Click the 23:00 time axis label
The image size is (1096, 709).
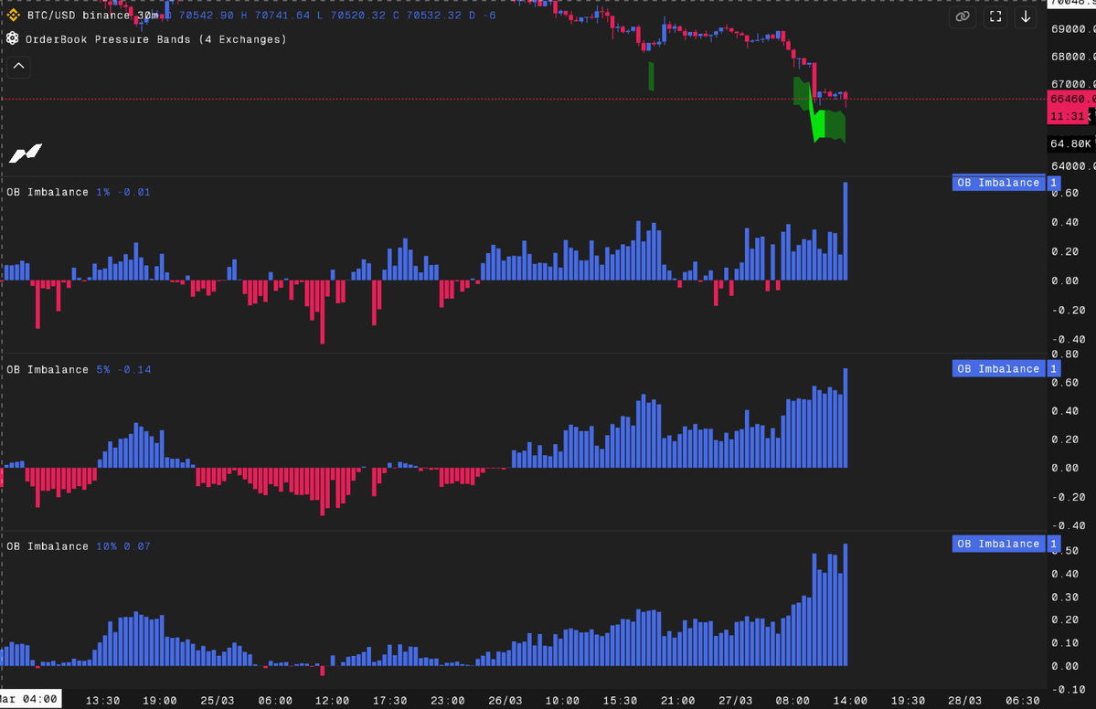pyautogui.click(x=447, y=700)
